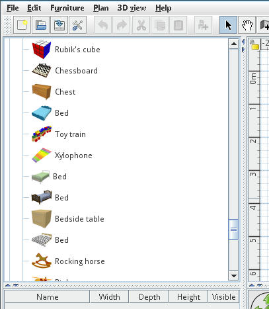Open the Plan menu

101,8
